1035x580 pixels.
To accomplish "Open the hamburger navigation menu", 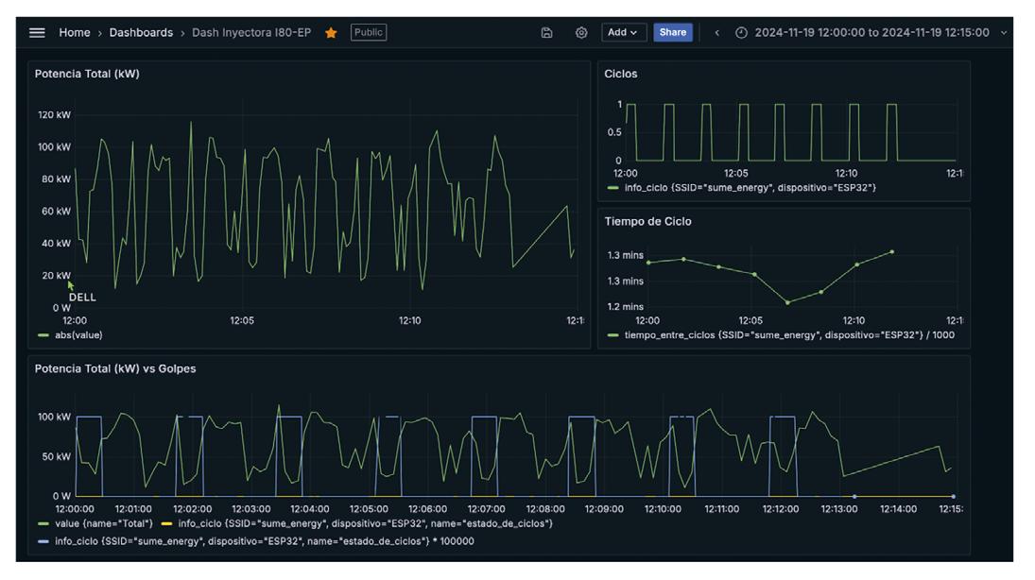I will 37,32.
